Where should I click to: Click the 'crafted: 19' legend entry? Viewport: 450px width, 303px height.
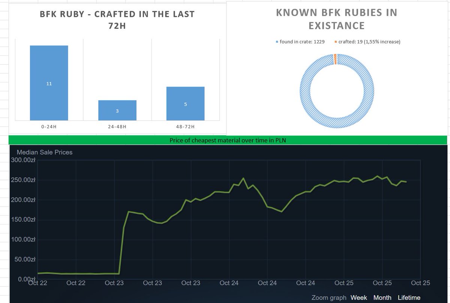point(367,42)
